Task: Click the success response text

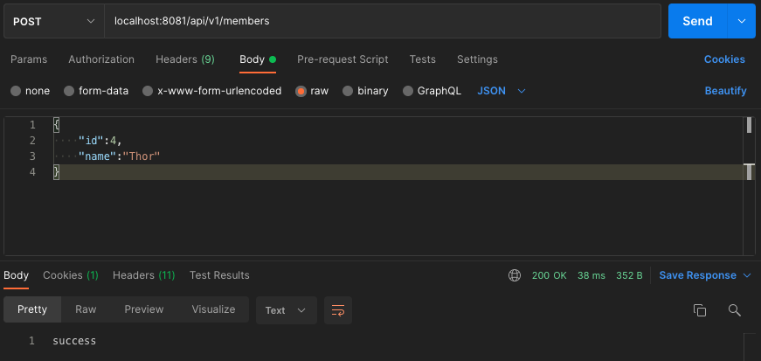Action: (74, 341)
